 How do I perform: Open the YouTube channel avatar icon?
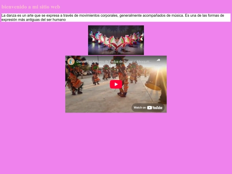pos(71,61)
